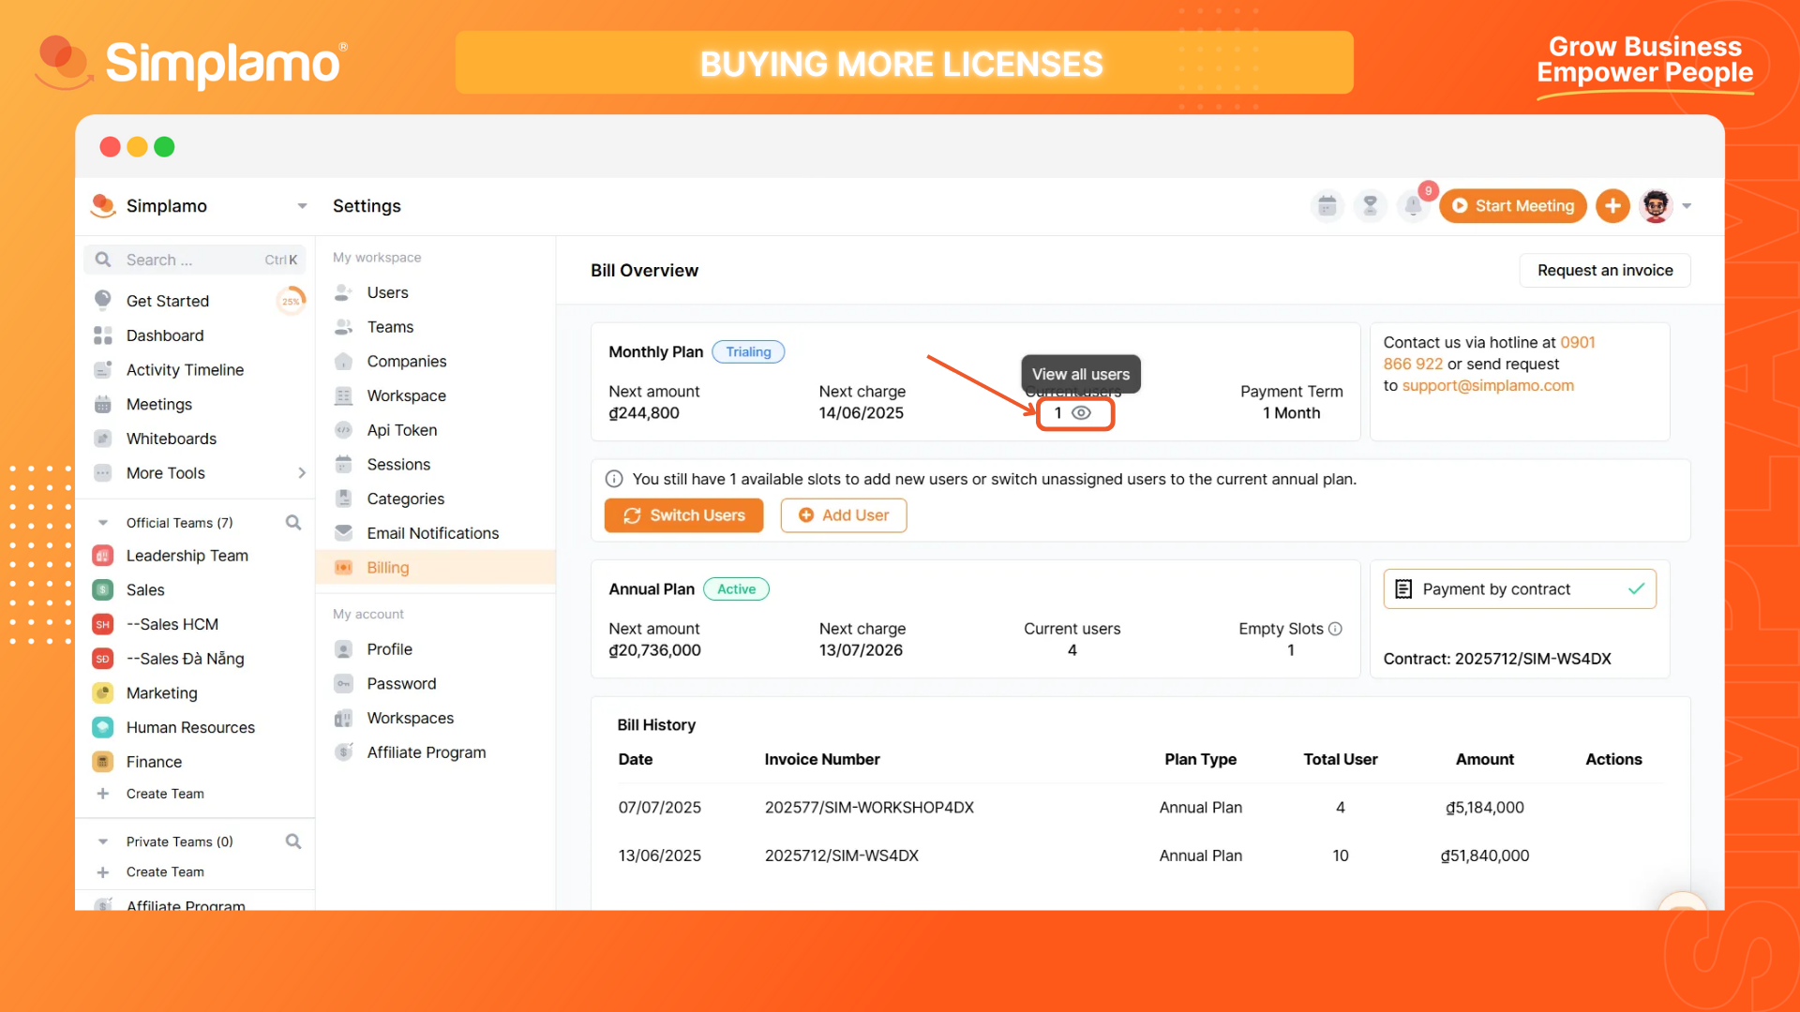Go to Api Token settings
Screen dimensions: 1800x1012
401,430
